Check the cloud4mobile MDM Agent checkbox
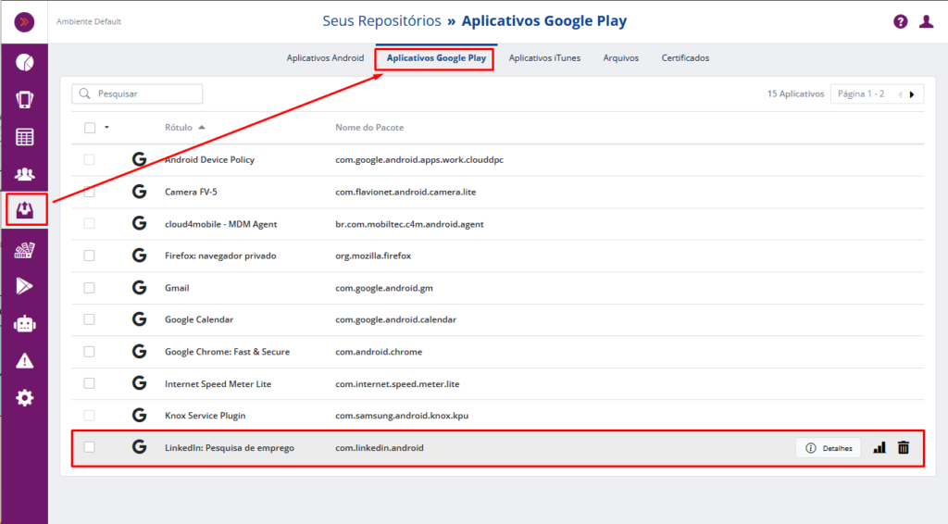Screen dimensions: 948x524 [90, 224]
